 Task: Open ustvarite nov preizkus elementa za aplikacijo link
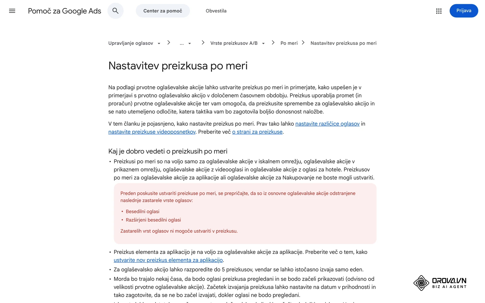(168, 260)
